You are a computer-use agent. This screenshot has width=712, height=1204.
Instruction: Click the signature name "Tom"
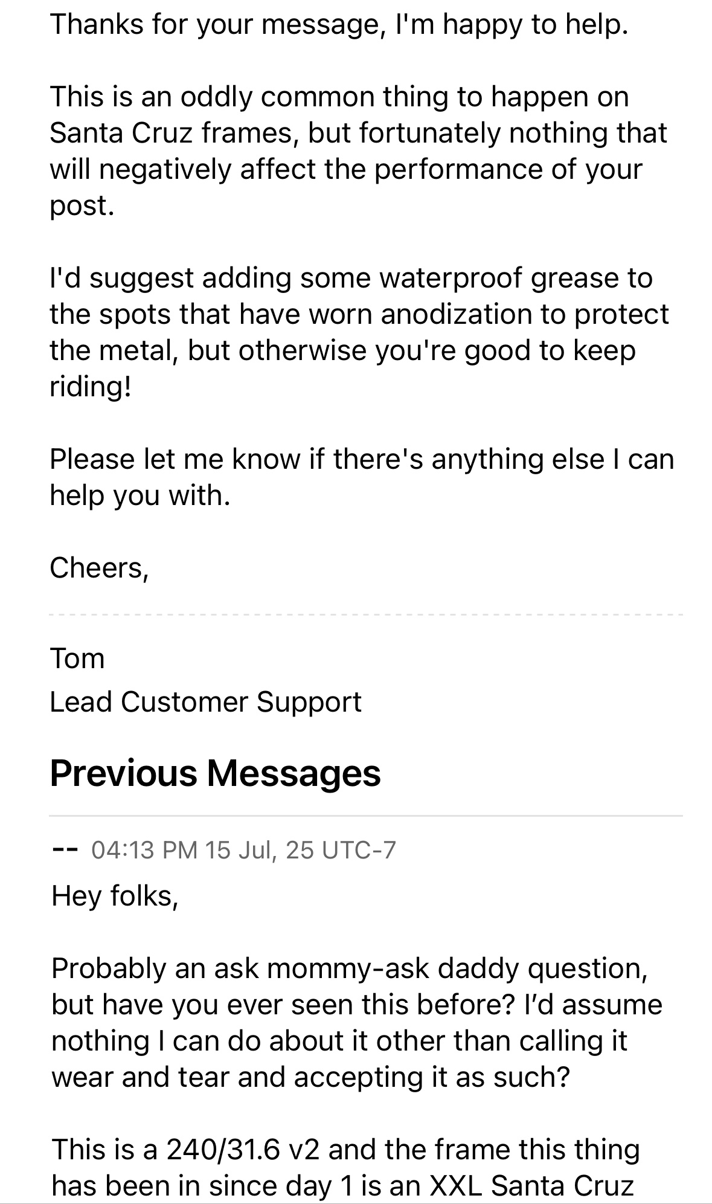click(x=77, y=658)
